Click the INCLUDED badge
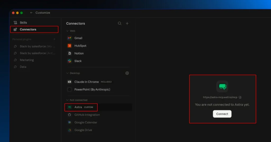This screenshot has width=271, height=142. click(106, 82)
